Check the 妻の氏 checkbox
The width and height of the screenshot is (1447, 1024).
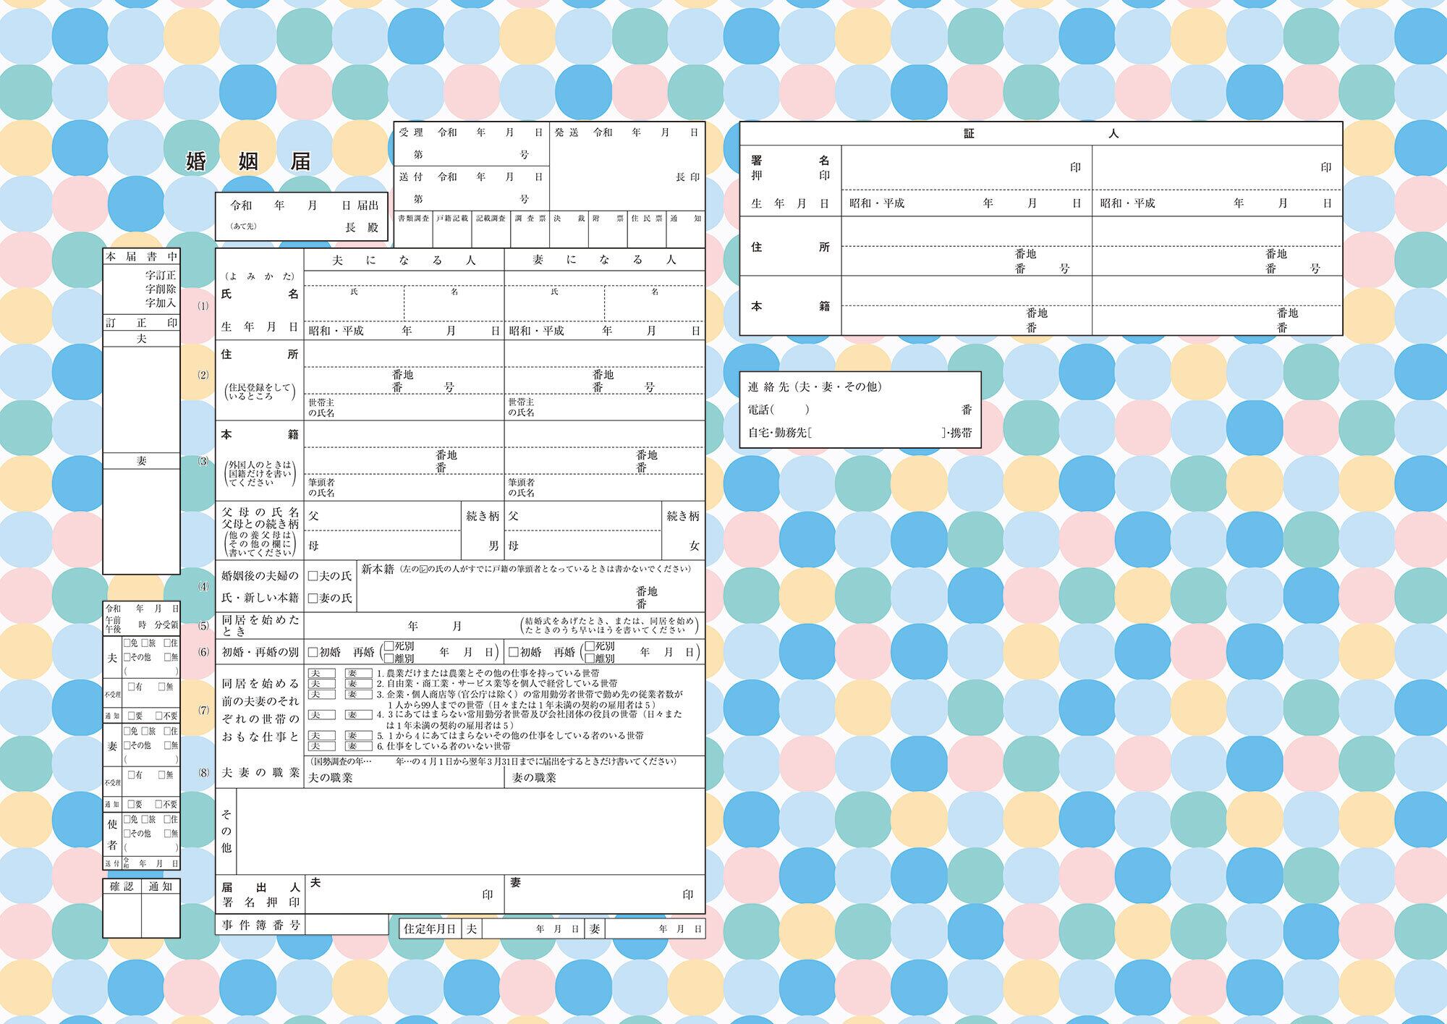point(313,598)
